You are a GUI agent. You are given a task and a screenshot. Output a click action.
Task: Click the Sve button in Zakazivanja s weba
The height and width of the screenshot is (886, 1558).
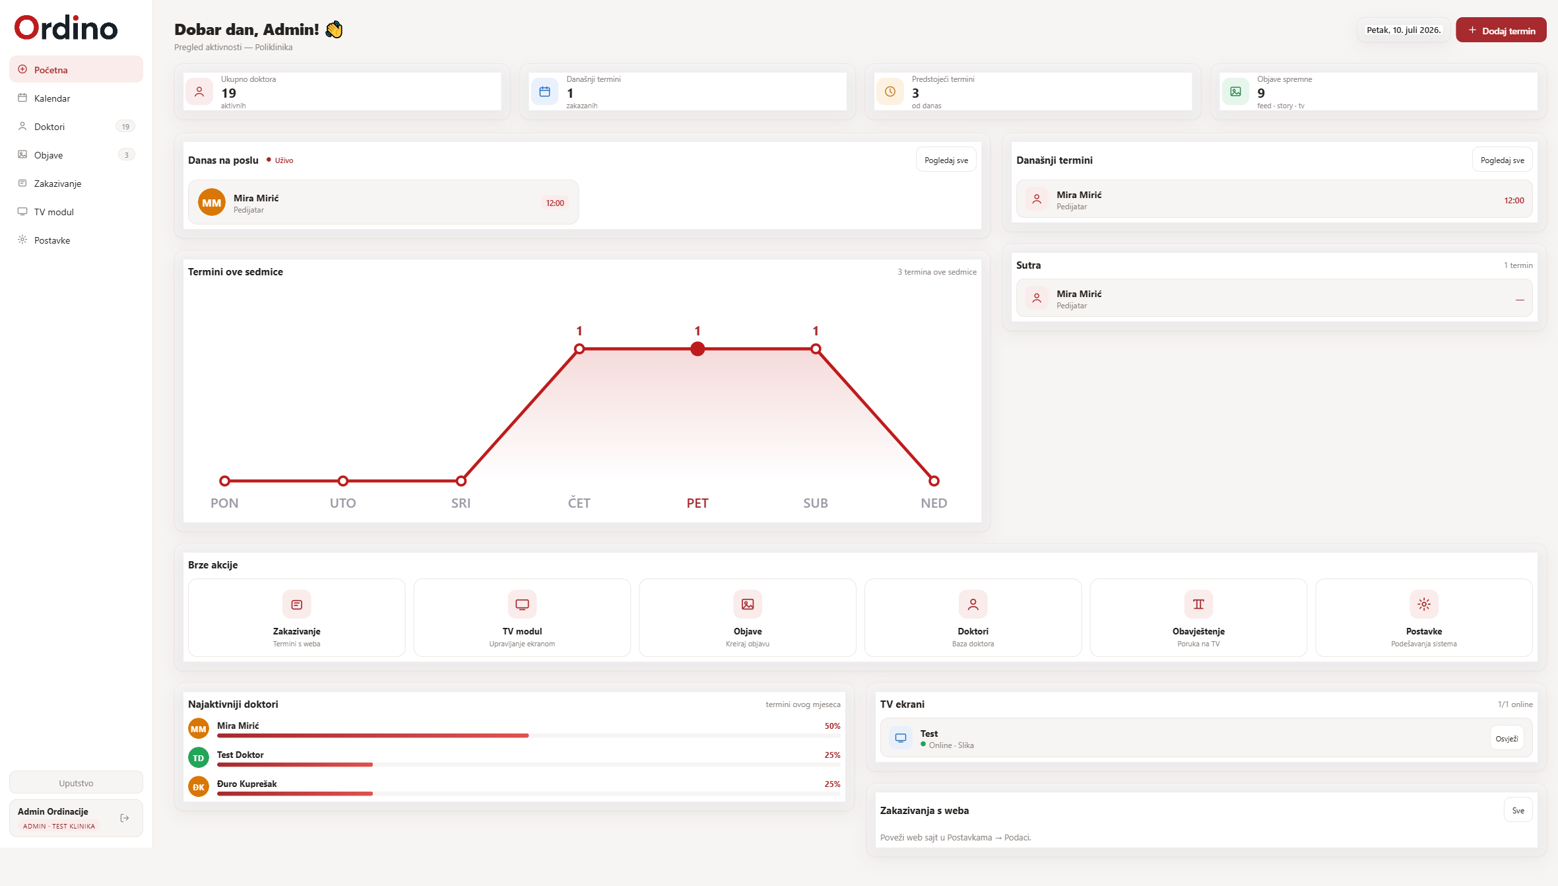[1518, 810]
